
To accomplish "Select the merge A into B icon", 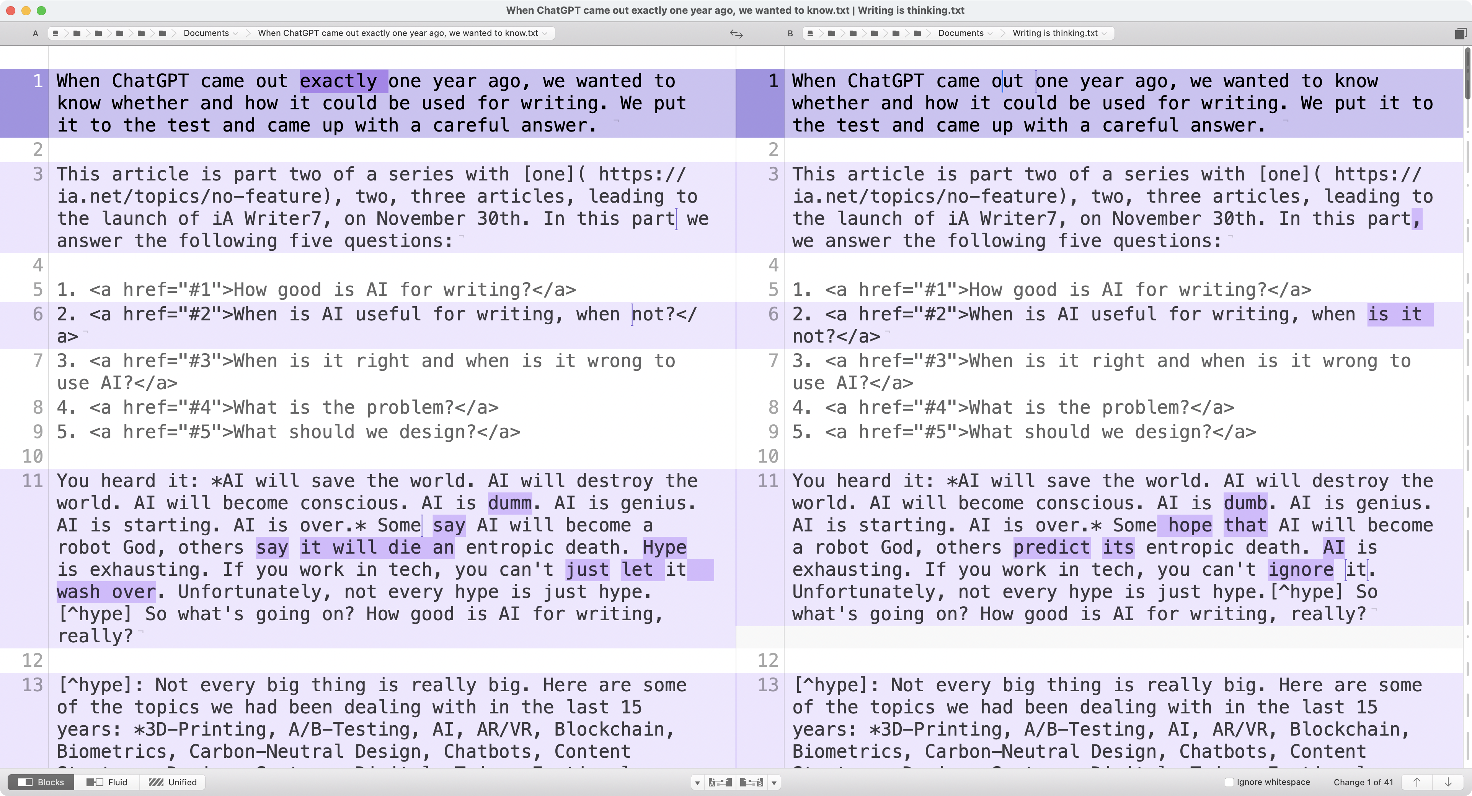I will click(721, 782).
